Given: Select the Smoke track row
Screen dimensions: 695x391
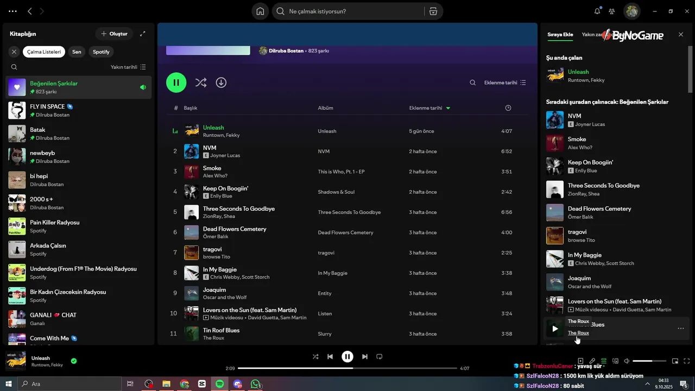Looking at the screenshot, I should pos(347,172).
